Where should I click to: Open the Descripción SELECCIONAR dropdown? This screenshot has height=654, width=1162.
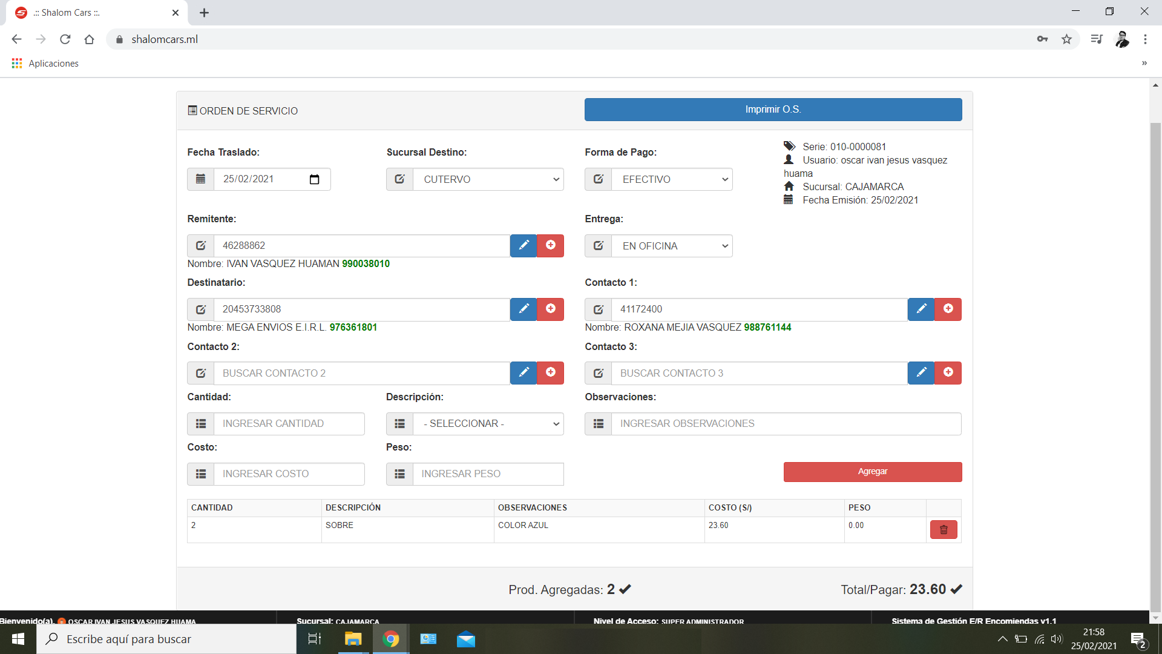coord(488,424)
